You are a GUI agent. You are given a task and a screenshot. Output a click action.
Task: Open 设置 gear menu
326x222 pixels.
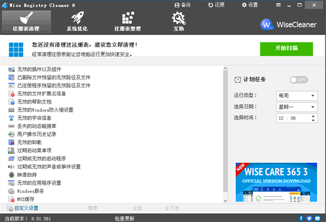(250, 5)
